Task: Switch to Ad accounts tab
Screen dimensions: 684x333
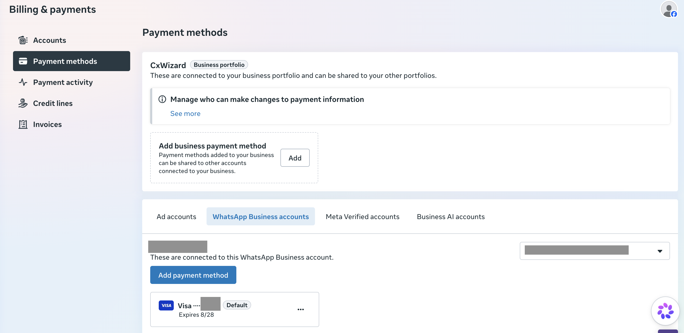Action: [176, 216]
